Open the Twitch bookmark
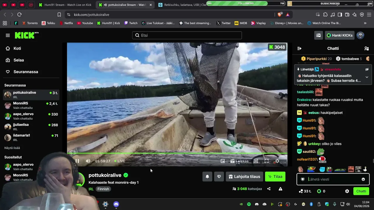Screen dimensions: 374x210 [x=131, y=23]
